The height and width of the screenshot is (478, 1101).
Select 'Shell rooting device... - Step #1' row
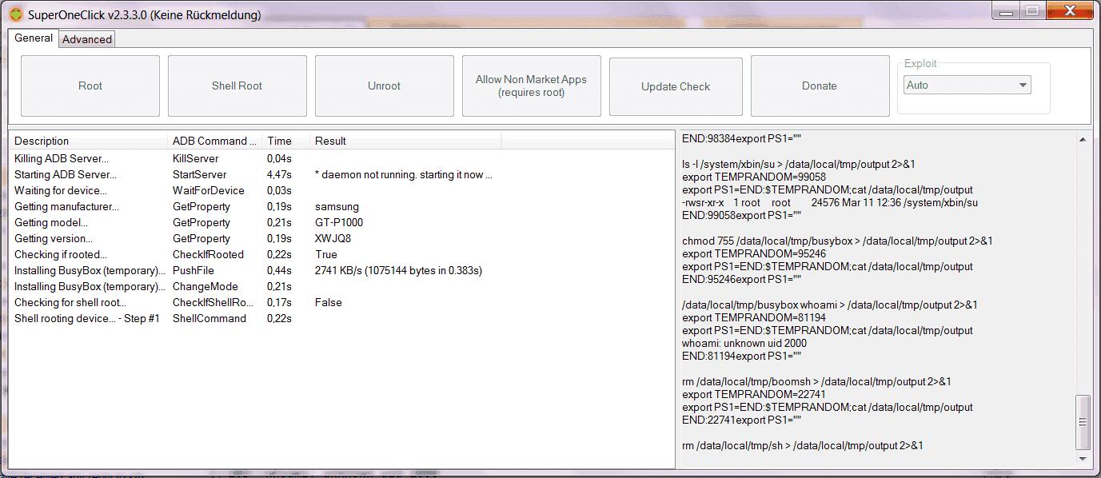[341, 318]
